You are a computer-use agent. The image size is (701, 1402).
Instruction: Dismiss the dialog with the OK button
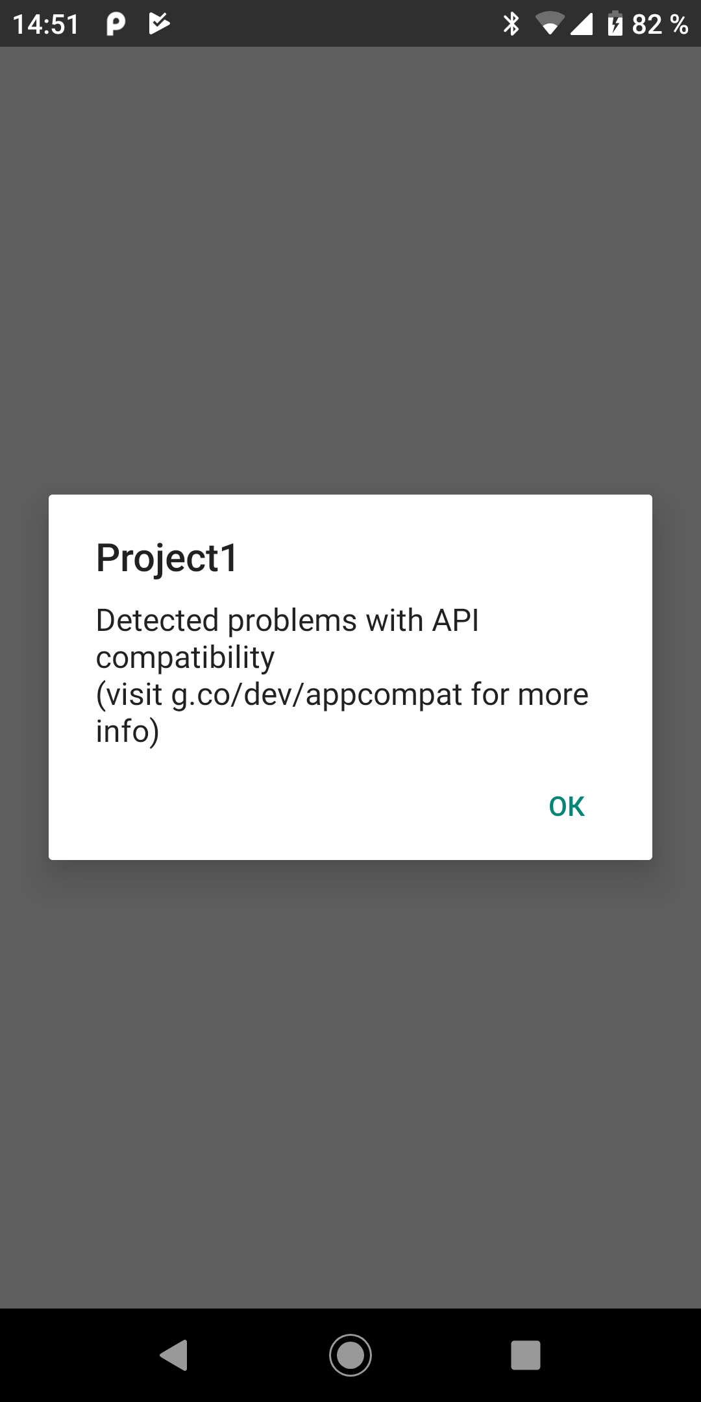pos(567,806)
